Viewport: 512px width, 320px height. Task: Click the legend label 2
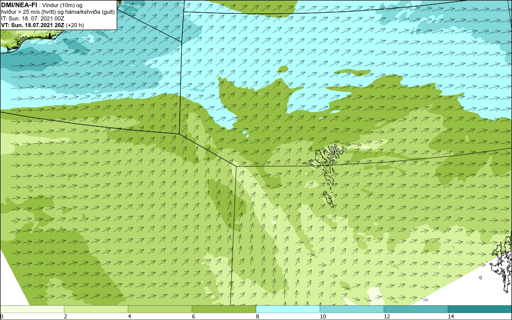point(66,316)
